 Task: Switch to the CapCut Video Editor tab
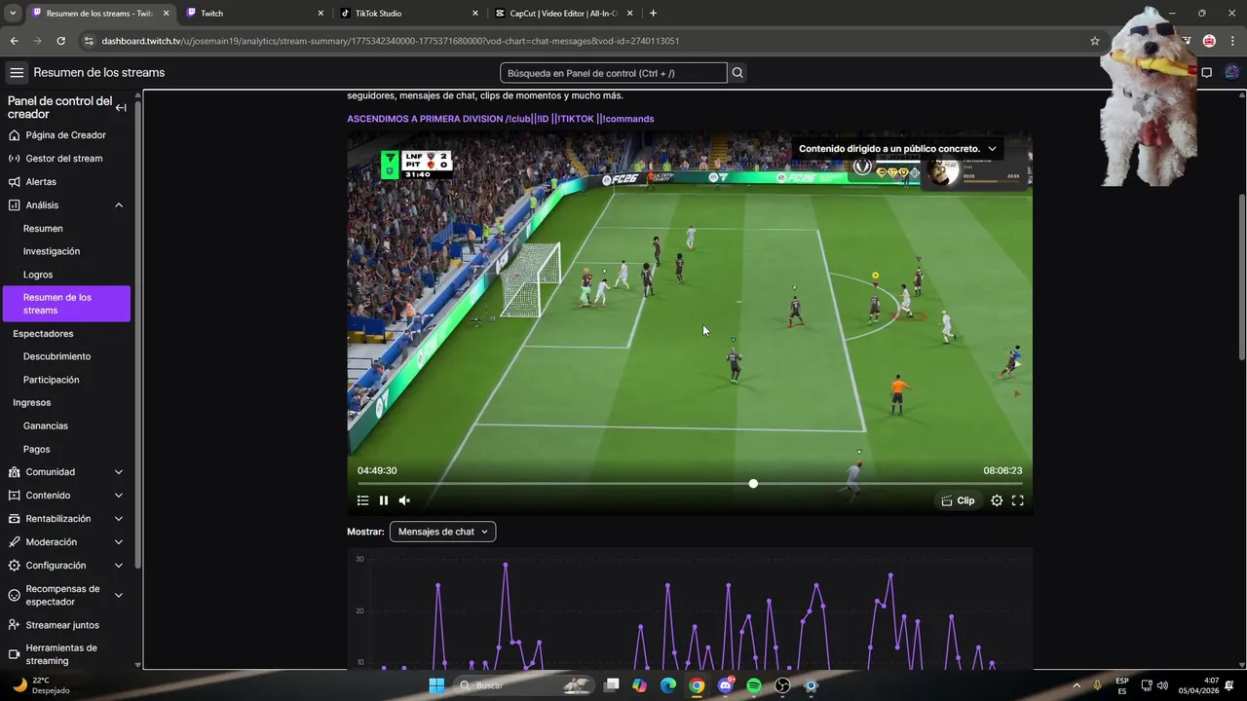coord(563,14)
